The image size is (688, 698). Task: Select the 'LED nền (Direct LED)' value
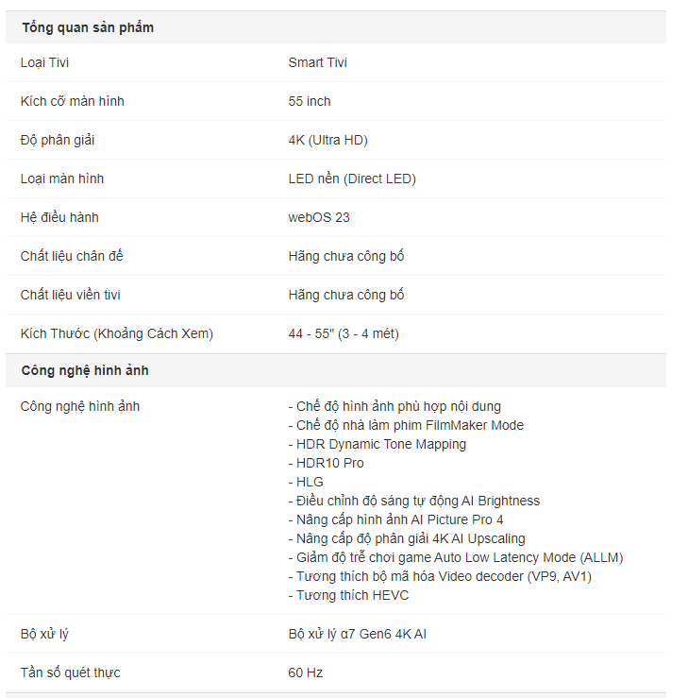click(352, 179)
